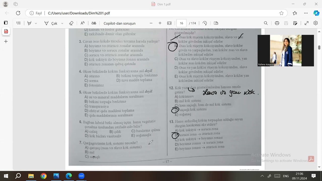Select the Çək draw tool
This screenshot has height=181, width=322.
[51, 23]
